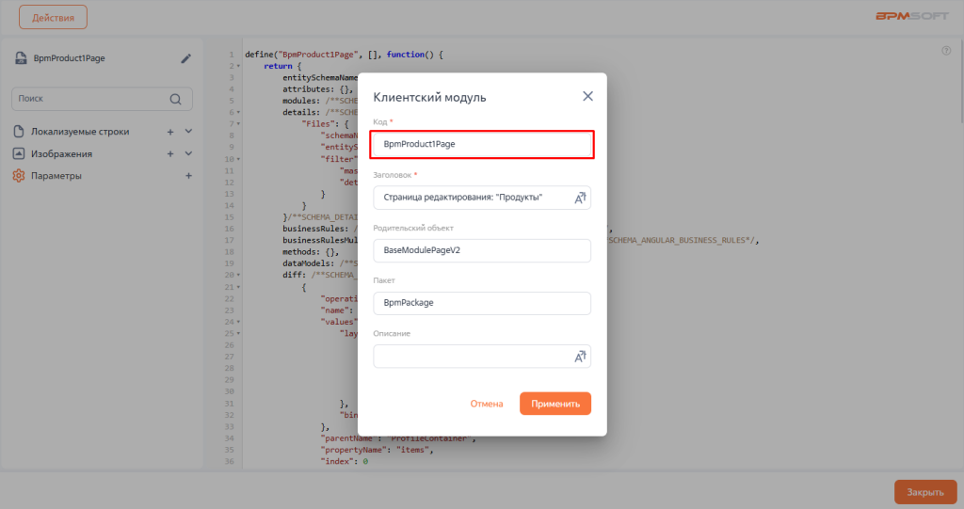964x509 pixels.
Task: Click the Родительский объект field
Action: click(x=482, y=250)
